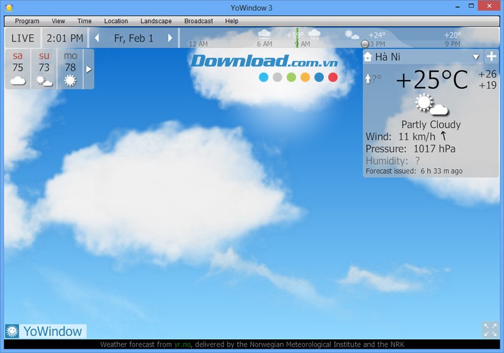Click the home icon beside Hà Ni
The image size is (504, 353).
[369, 57]
